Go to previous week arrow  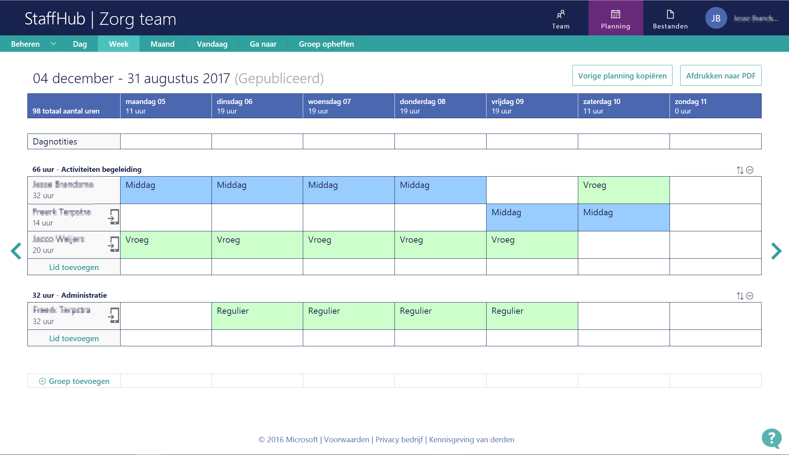pyautogui.click(x=16, y=251)
